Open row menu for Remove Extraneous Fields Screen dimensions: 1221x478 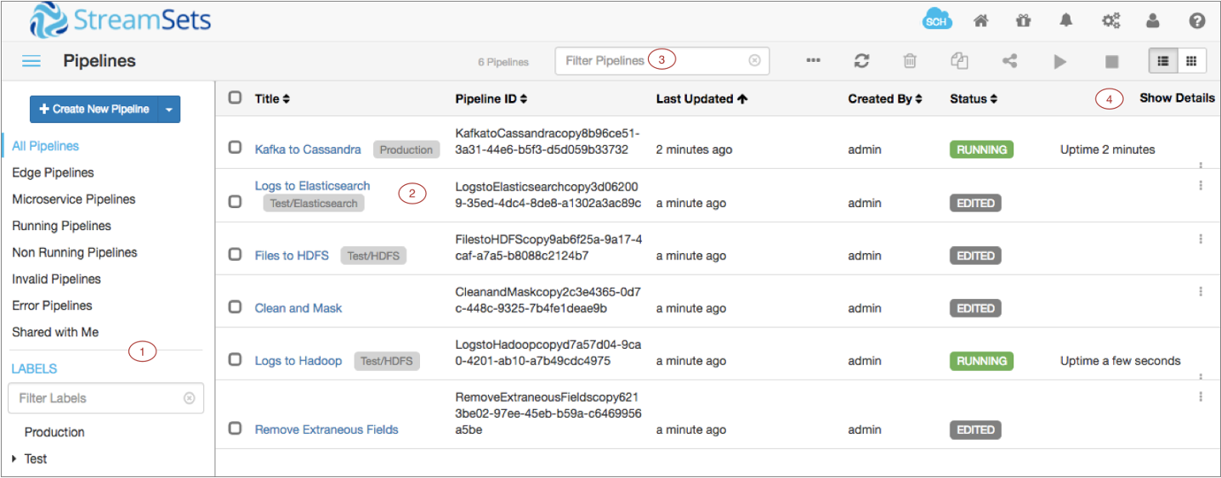tap(1201, 396)
